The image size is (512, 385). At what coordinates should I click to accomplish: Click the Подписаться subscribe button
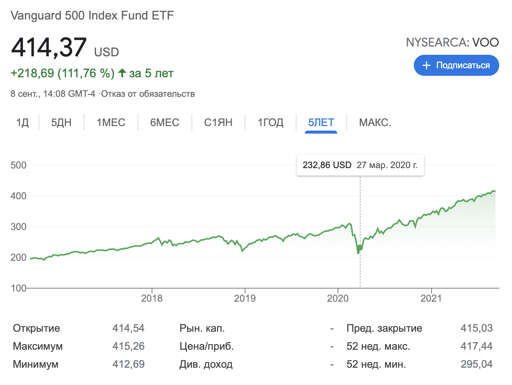(x=456, y=65)
